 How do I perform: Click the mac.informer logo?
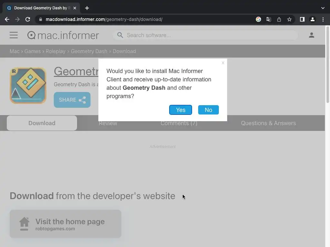point(63,35)
